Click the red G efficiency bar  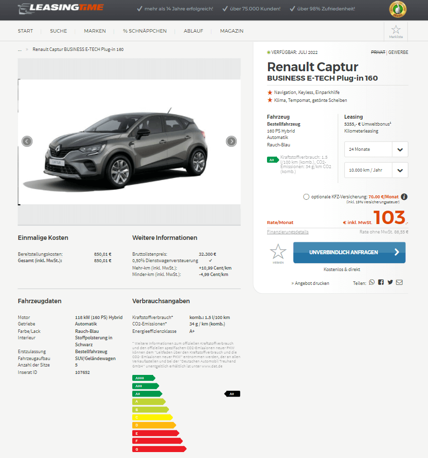[x=160, y=449]
